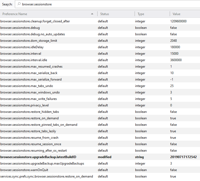Image resolution: width=200 pixels, height=181 pixels.
Task: Click the value 1209600000
Action: (178, 21)
